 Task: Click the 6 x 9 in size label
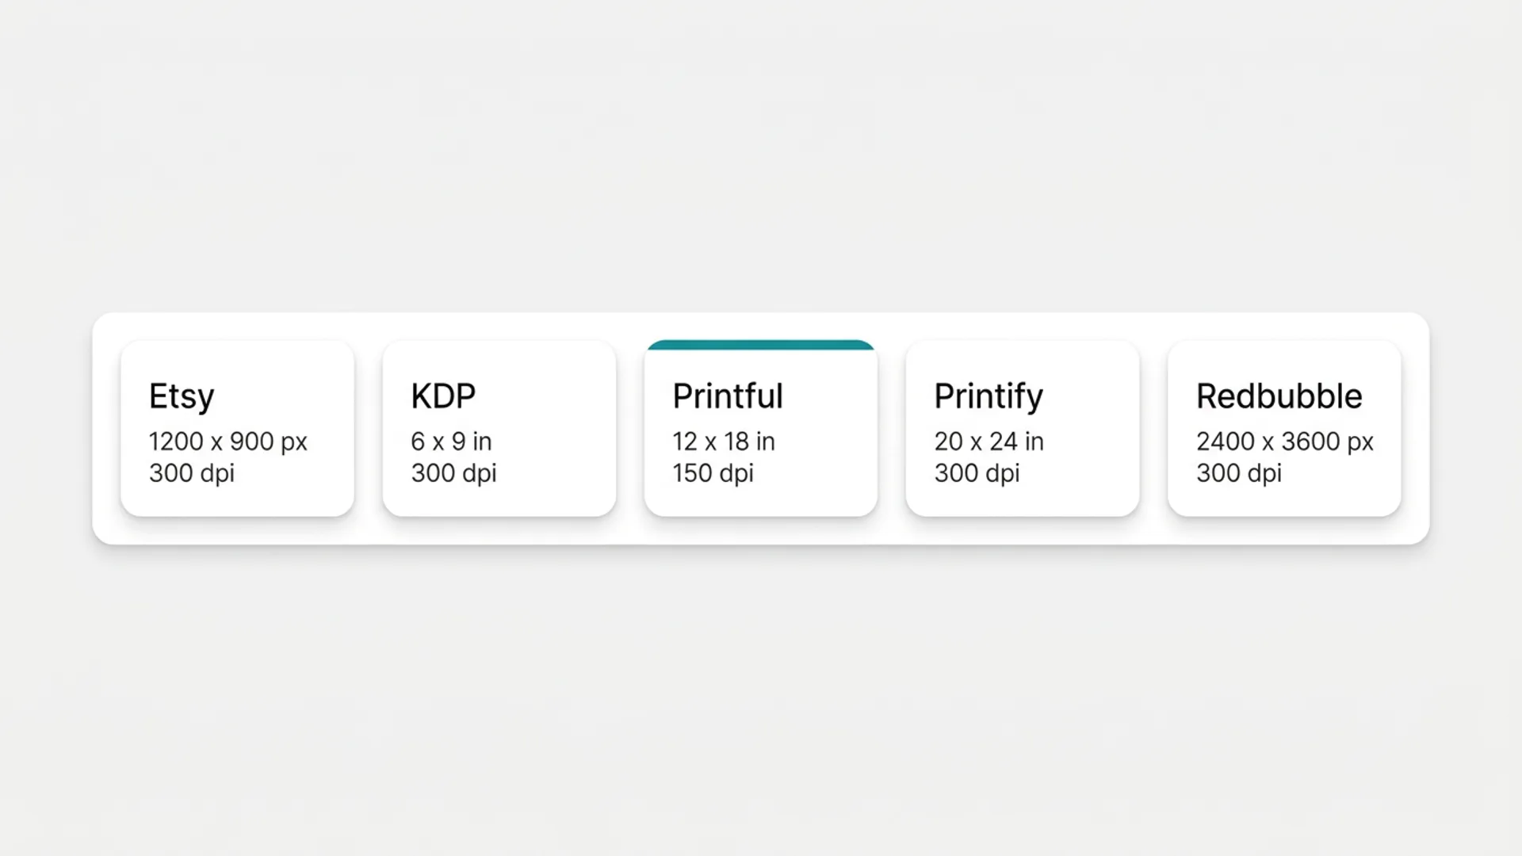pyautogui.click(x=451, y=441)
